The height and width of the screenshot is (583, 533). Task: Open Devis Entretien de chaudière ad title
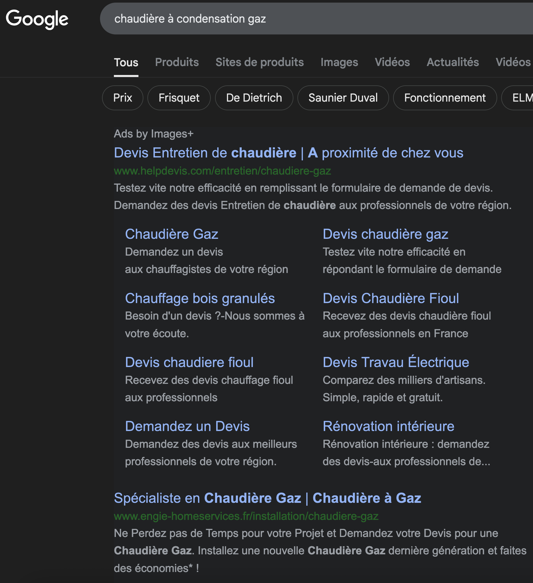tap(288, 153)
